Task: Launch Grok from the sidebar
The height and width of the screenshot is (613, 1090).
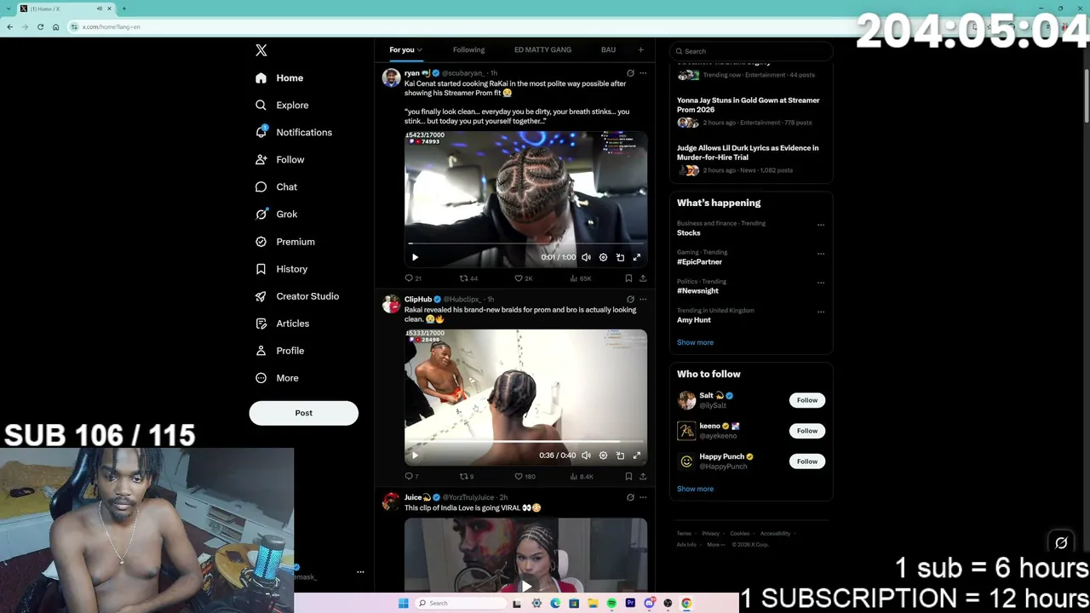Action: point(276,214)
